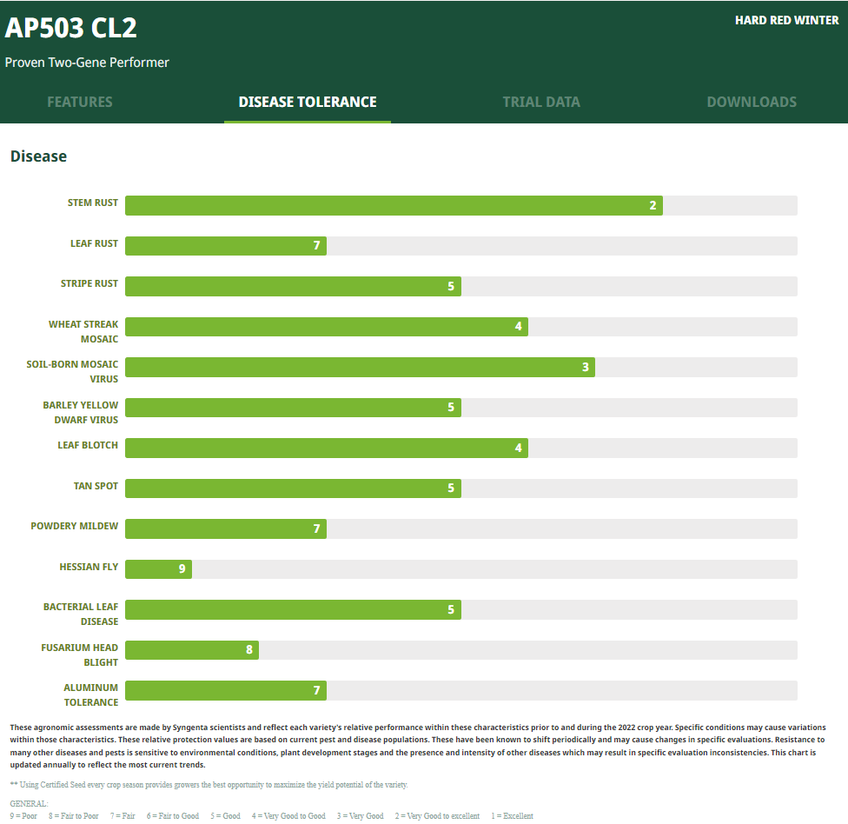Click the GENERAL legend heading
Viewport: 848px width, 824px height.
pyautogui.click(x=29, y=803)
